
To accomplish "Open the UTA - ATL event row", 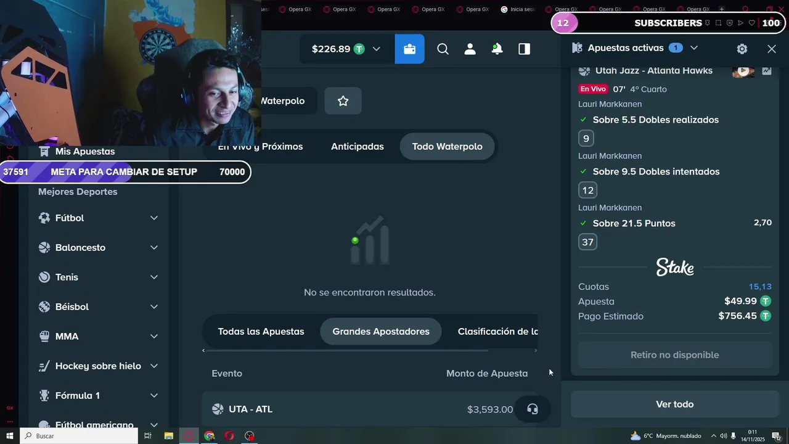I will click(370, 409).
